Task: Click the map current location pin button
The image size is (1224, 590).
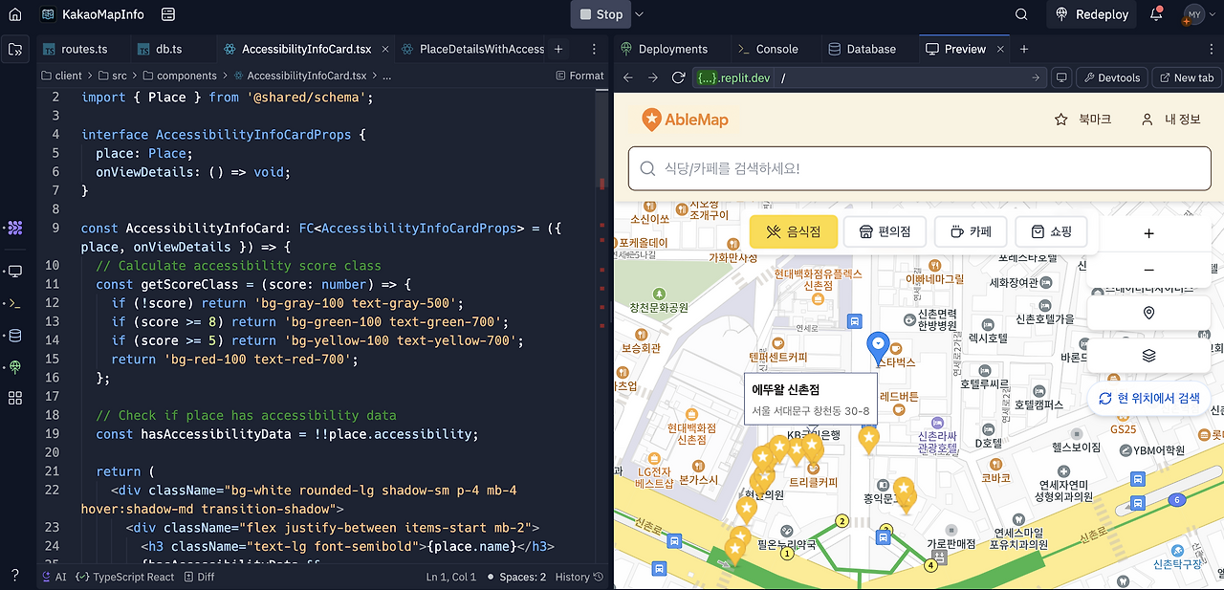Action: 1148,313
